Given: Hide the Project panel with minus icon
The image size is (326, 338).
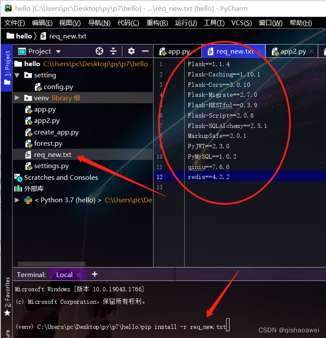Looking at the screenshot, I should [x=145, y=51].
